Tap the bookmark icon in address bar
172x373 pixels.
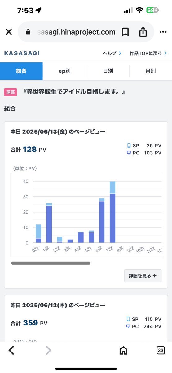125,32
